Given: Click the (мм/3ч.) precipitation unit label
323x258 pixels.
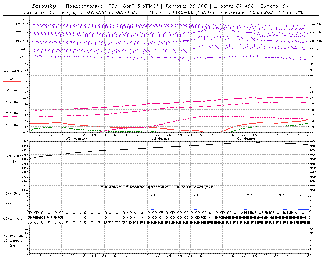Looking at the screenshot, I should point(13,193).
